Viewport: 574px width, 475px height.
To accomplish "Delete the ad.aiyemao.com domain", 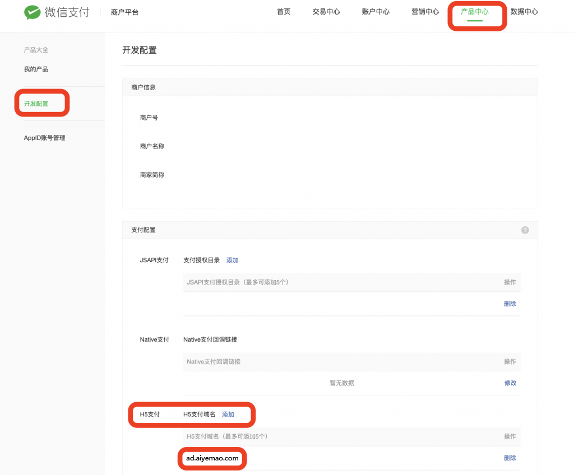I will click(x=510, y=458).
